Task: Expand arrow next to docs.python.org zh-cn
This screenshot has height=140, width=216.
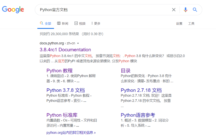Action: pyautogui.click(x=78, y=43)
